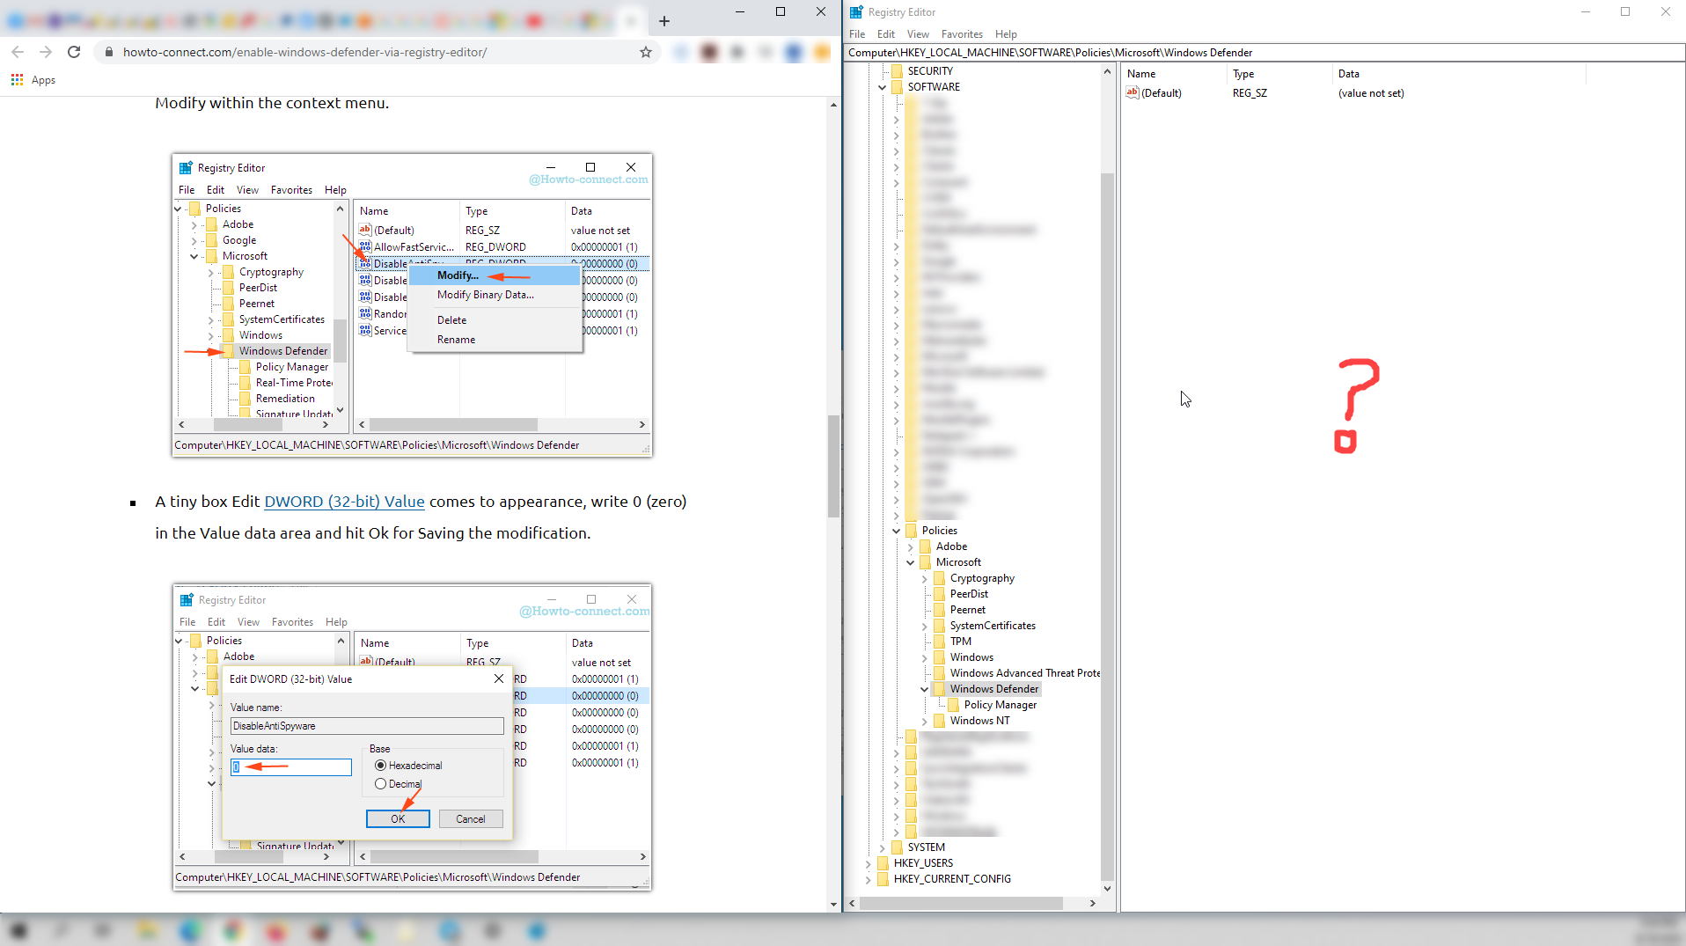Select the Policy Manager folder icon
1686x946 pixels.
click(953, 705)
